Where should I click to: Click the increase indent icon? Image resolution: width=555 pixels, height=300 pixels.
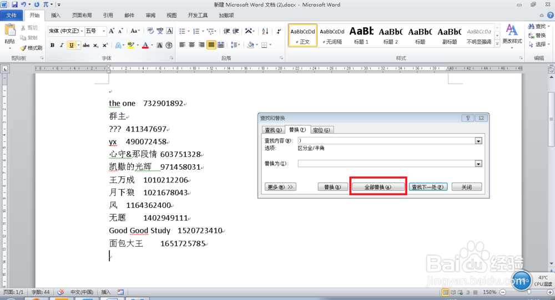click(236, 31)
